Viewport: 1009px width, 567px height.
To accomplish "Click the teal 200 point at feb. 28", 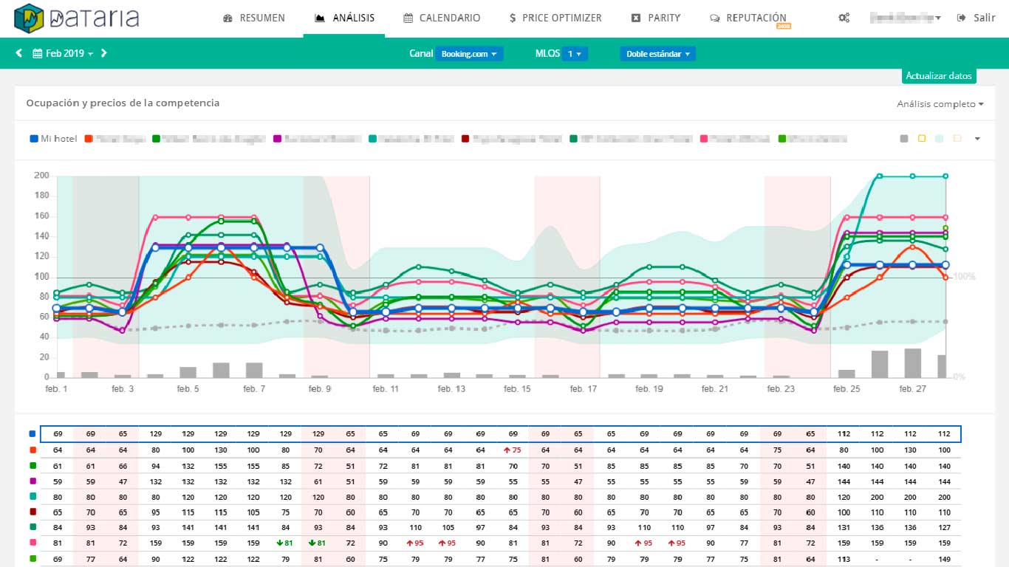I will click(945, 176).
